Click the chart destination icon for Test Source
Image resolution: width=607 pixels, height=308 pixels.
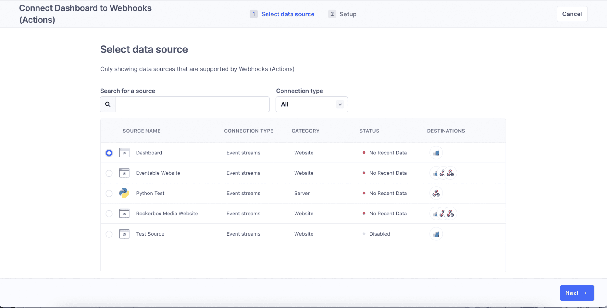436,233
